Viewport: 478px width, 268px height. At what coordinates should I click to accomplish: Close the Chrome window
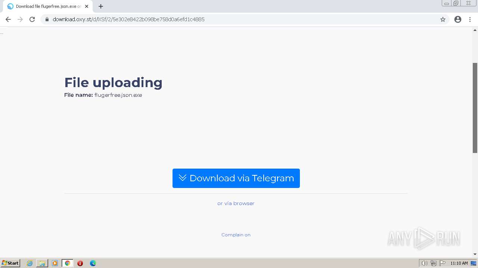(x=468, y=3)
